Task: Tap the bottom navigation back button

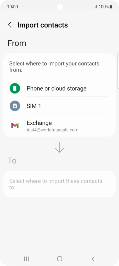Action: (93, 259)
